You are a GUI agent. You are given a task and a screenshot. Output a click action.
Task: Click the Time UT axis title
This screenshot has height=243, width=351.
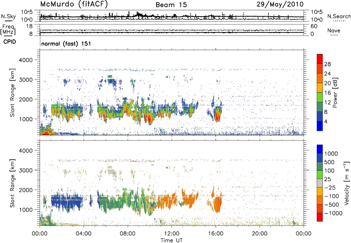(172, 240)
